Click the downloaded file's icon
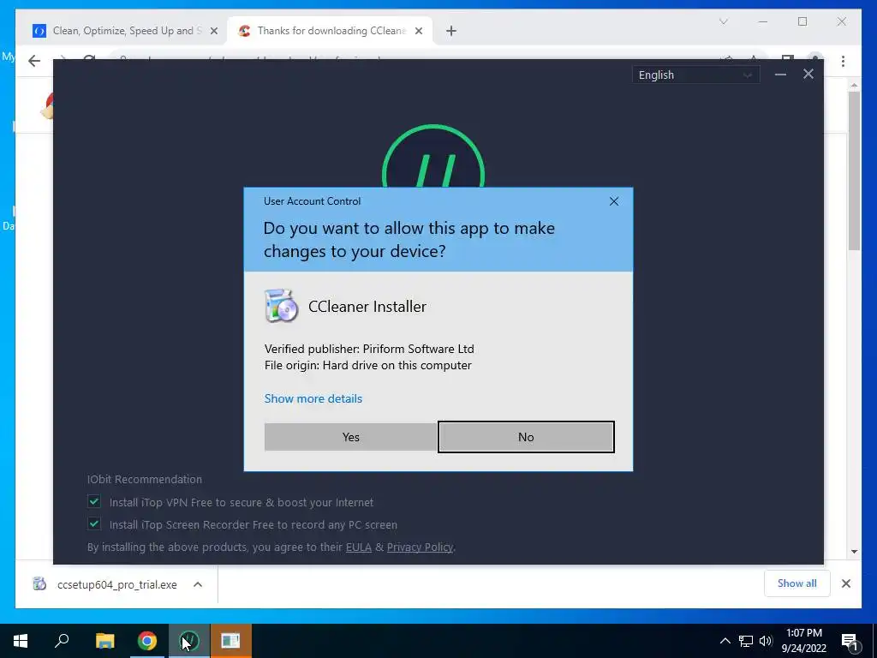 tap(39, 584)
